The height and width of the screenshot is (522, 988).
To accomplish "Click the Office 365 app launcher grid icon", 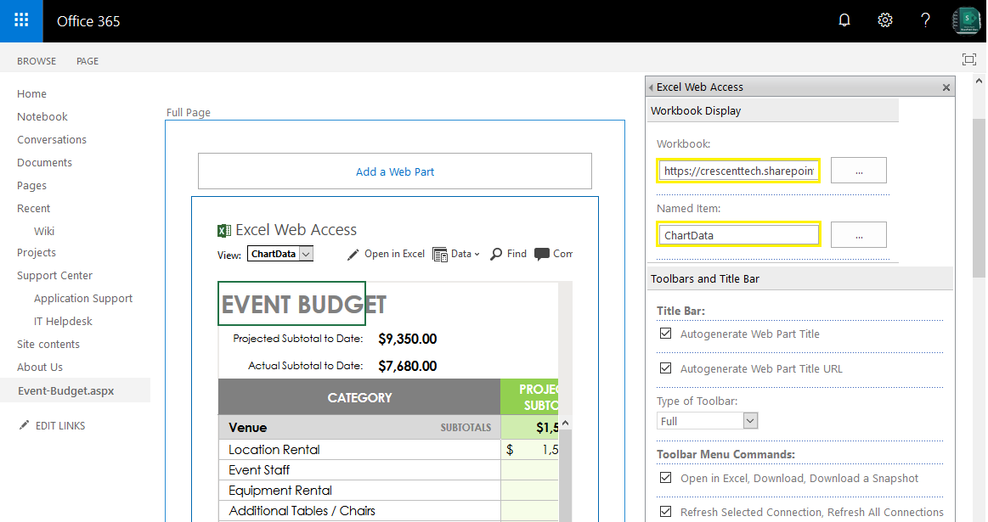I will coord(21,20).
